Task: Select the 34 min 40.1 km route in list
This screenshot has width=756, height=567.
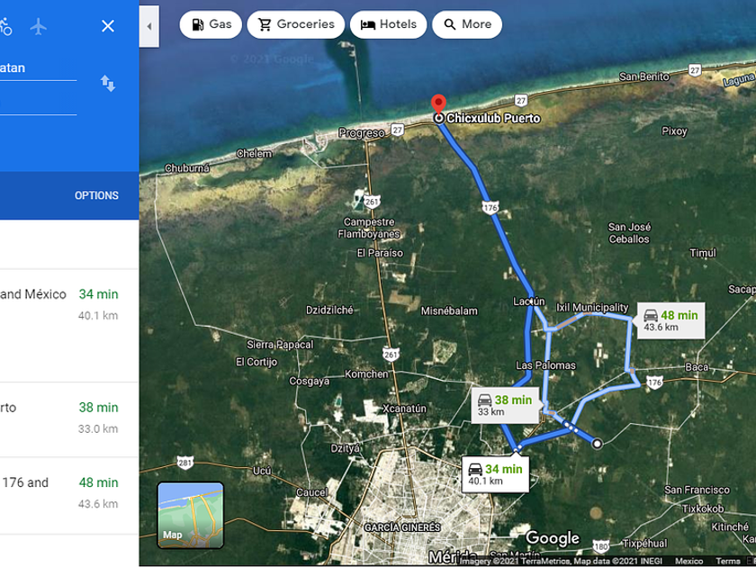Action: [69, 326]
